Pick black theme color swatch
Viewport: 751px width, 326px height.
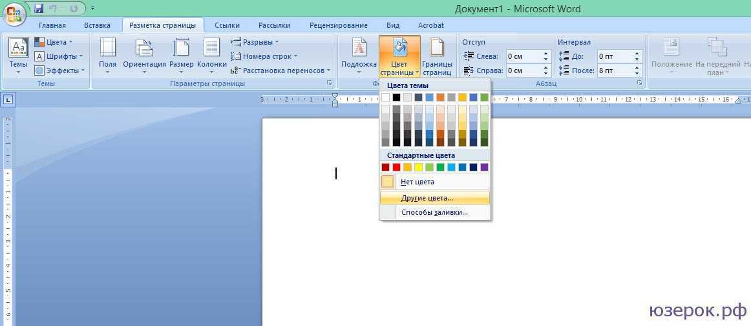[397, 97]
